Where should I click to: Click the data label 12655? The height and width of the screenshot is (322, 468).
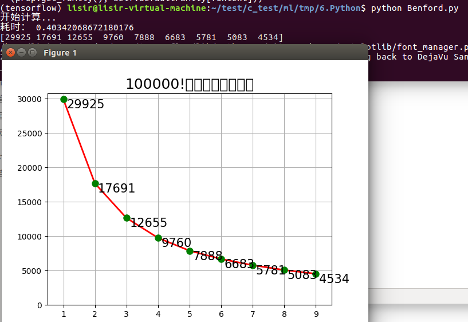(x=148, y=223)
